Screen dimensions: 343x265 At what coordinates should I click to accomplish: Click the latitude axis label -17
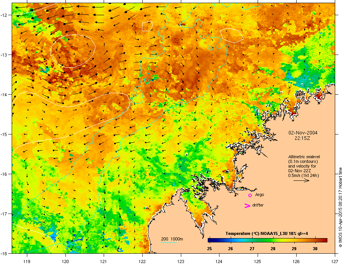(4, 214)
